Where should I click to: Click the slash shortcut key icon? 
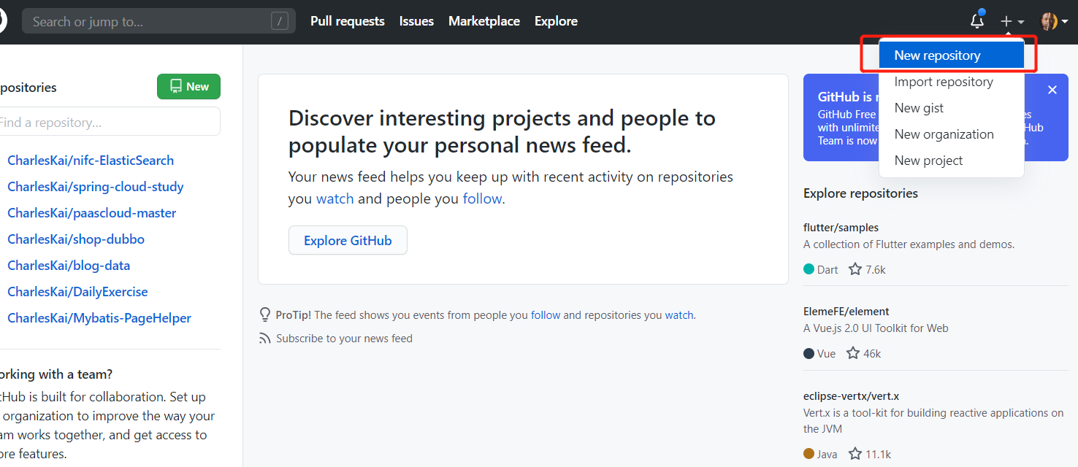click(x=279, y=21)
